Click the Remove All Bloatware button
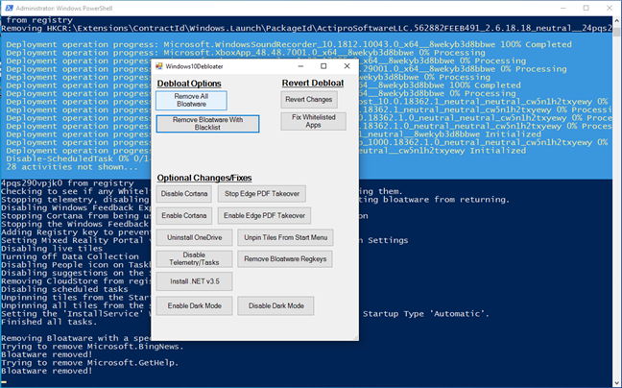Viewport: 622px width, 388px height. click(191, 100)
